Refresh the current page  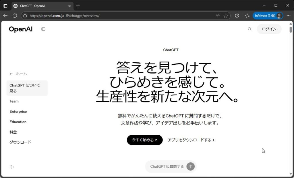click(x=15, y=16)
